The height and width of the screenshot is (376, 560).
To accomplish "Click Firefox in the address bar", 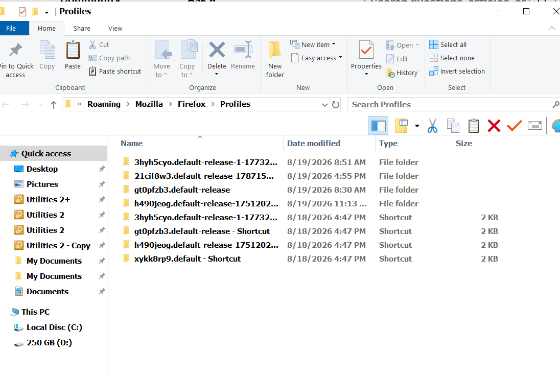I will click(x=192, y=104).
